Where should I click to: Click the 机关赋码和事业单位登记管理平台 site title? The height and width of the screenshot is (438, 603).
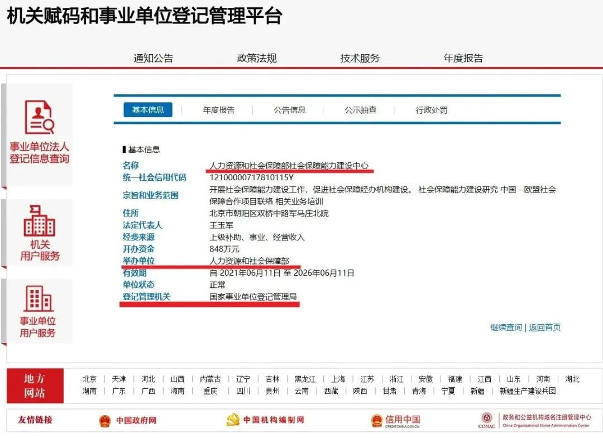tap(145, 16)
